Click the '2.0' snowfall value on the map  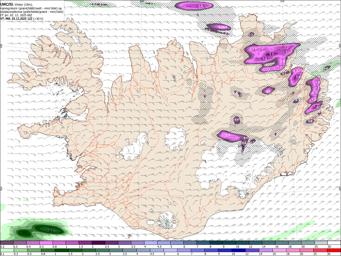coord(298,77)
